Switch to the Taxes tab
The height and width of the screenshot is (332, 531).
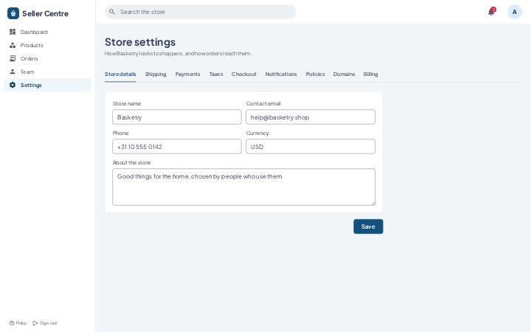[x=216, y=75]
